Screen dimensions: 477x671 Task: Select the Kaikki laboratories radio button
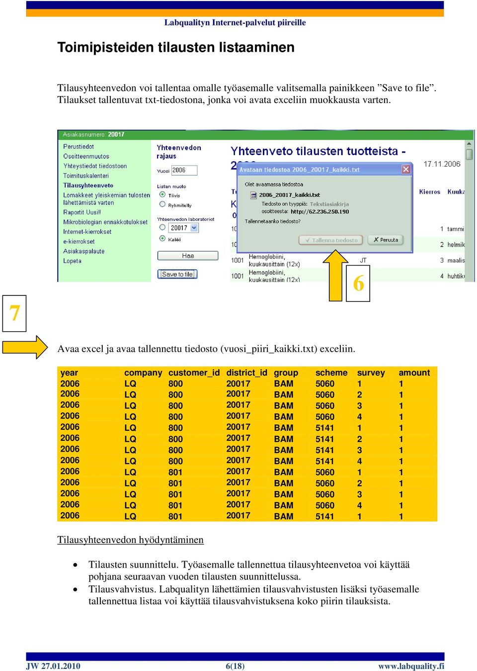162,238
